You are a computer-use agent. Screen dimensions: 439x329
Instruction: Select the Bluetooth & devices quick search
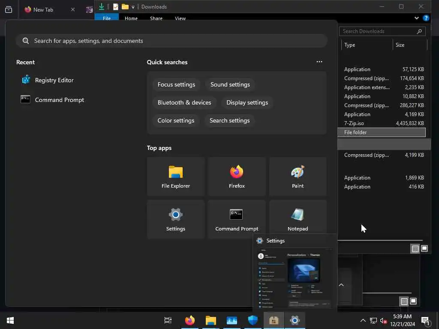[x=184, y=102]
